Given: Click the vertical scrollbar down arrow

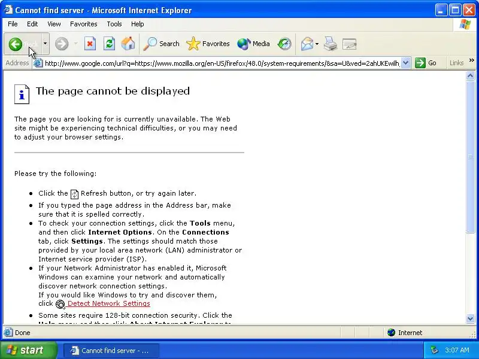Looking at the screenshot, I should 470,319.
